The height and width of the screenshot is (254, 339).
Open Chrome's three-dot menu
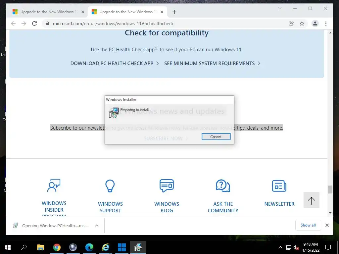[326, 23]
